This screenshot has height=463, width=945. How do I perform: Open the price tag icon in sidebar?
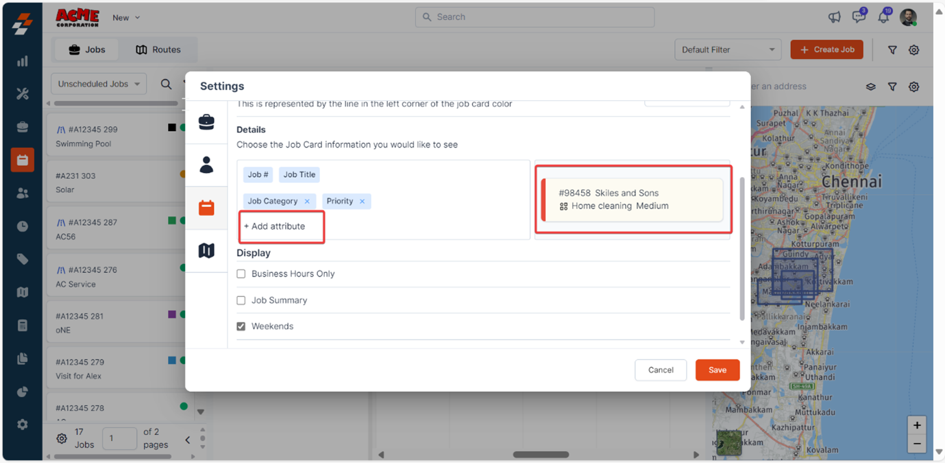coord(23,259)
